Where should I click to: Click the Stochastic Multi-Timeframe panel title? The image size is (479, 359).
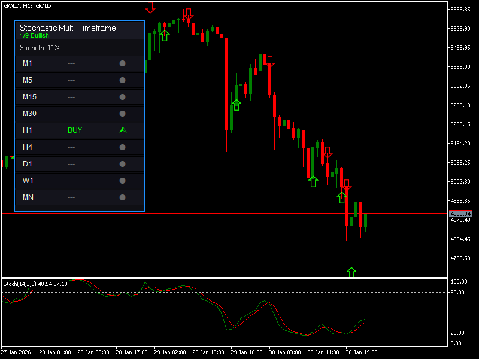68,28
